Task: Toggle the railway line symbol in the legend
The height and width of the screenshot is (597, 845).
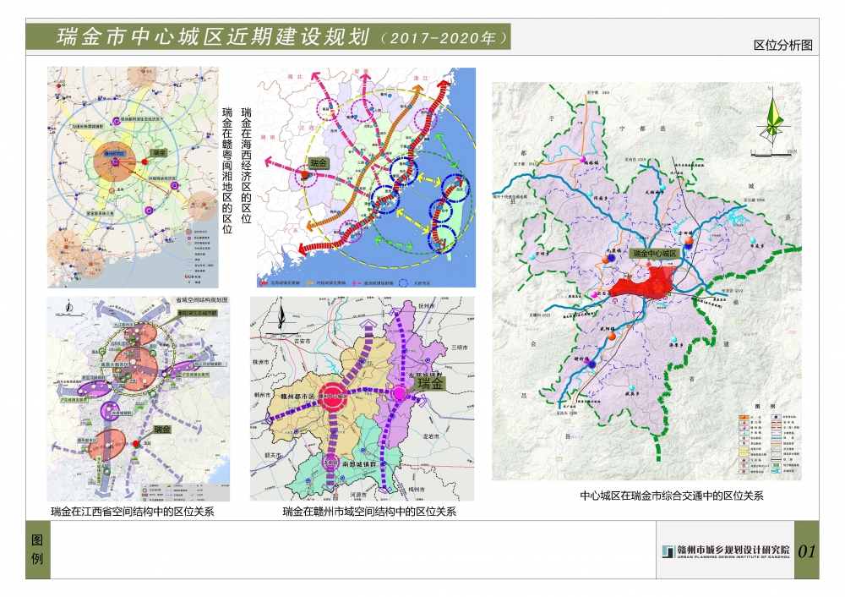Action: click(776, 459)
